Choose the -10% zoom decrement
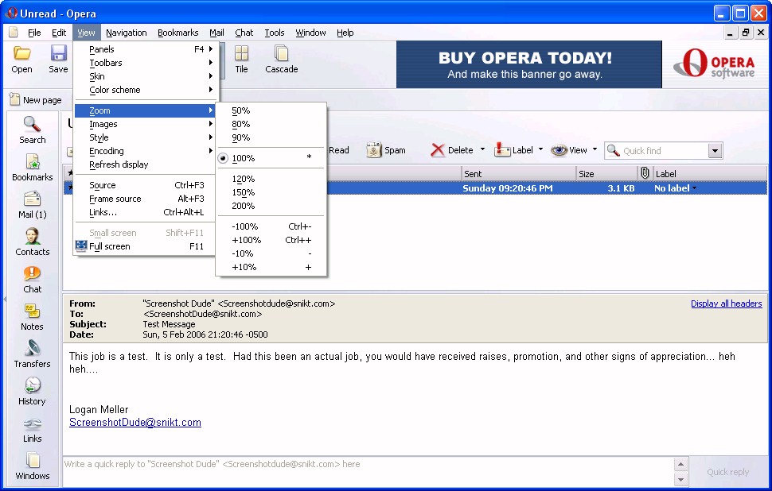The height and width of the screenshot is (491, 772). point(271,253)
